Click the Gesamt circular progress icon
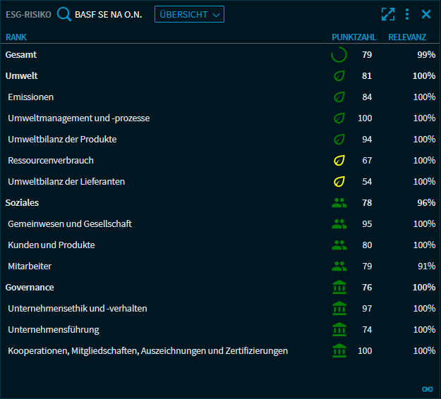 [339, 54]
